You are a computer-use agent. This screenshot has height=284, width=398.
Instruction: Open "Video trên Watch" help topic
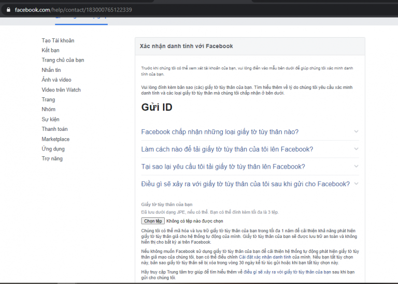pyautogui.click(x=61, y=89)
